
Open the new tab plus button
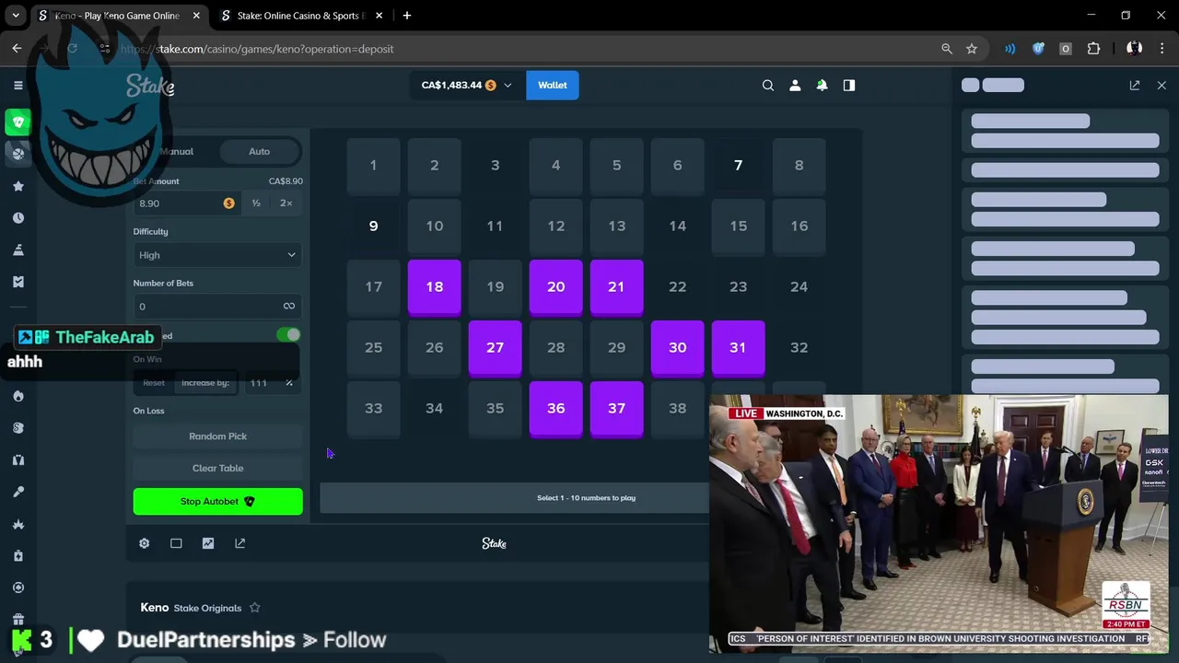pos(407,16)
